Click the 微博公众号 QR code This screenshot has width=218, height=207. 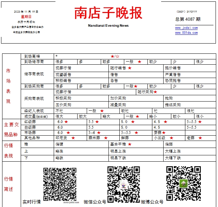pos(184,183)
